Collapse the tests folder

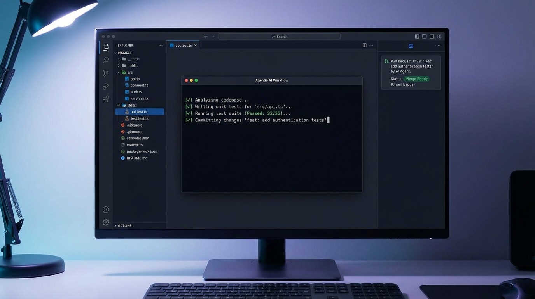click(118, 105)
